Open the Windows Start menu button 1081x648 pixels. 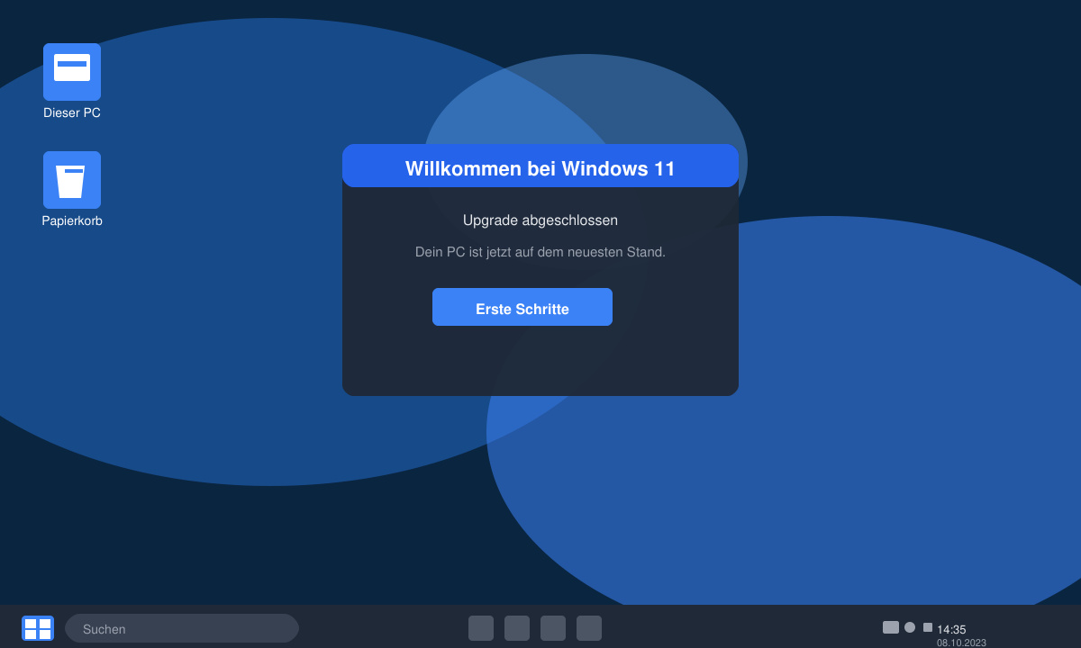tap(38, 628)
